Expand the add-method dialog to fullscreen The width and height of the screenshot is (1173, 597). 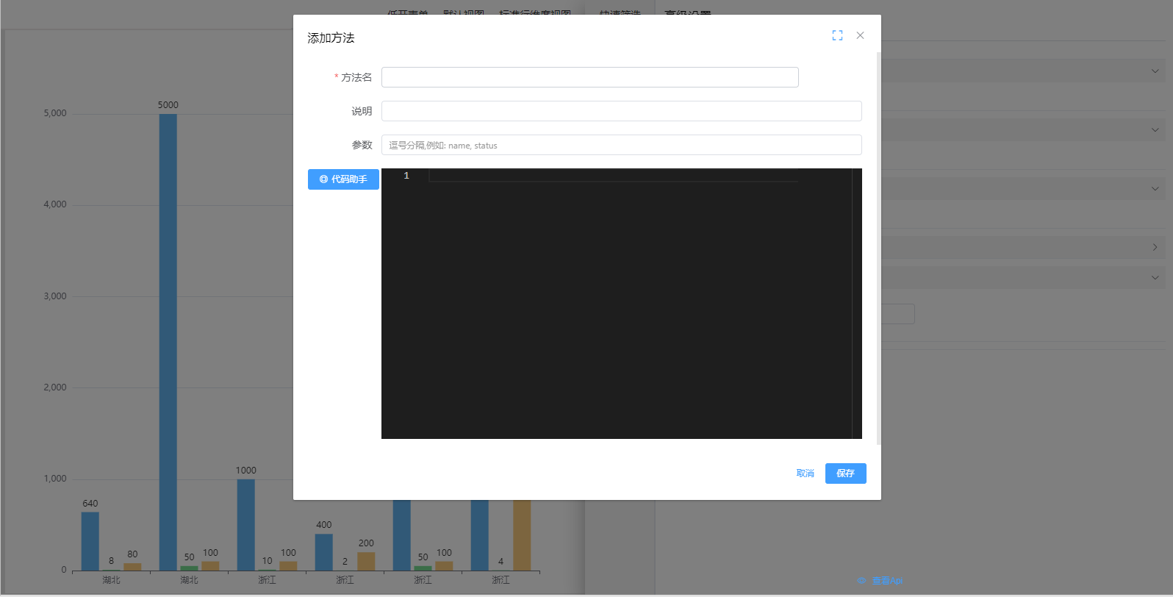[x=837, y=35]
